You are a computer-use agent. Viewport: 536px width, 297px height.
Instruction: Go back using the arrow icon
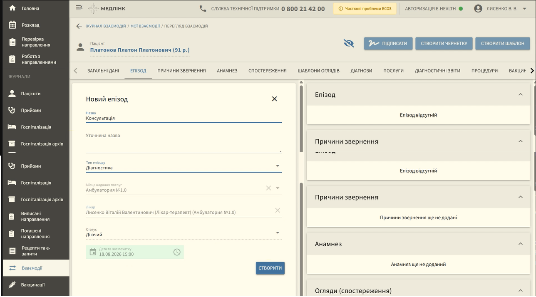coord(79,26)
